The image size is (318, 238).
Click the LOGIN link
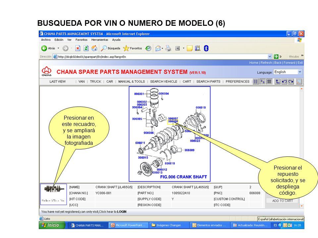(x=122, y=212)
